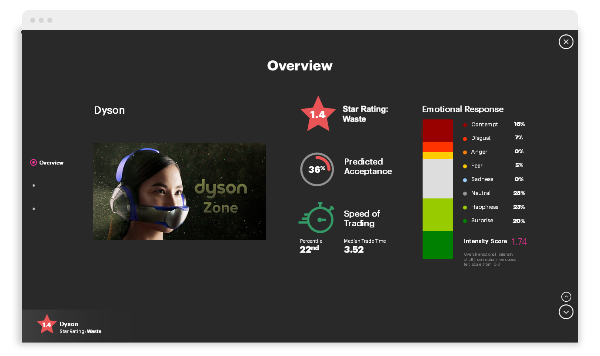Click the 22nd percentile value
This screenshot has height=356, width=600.
pyautogui.click(x=309, y=249)
